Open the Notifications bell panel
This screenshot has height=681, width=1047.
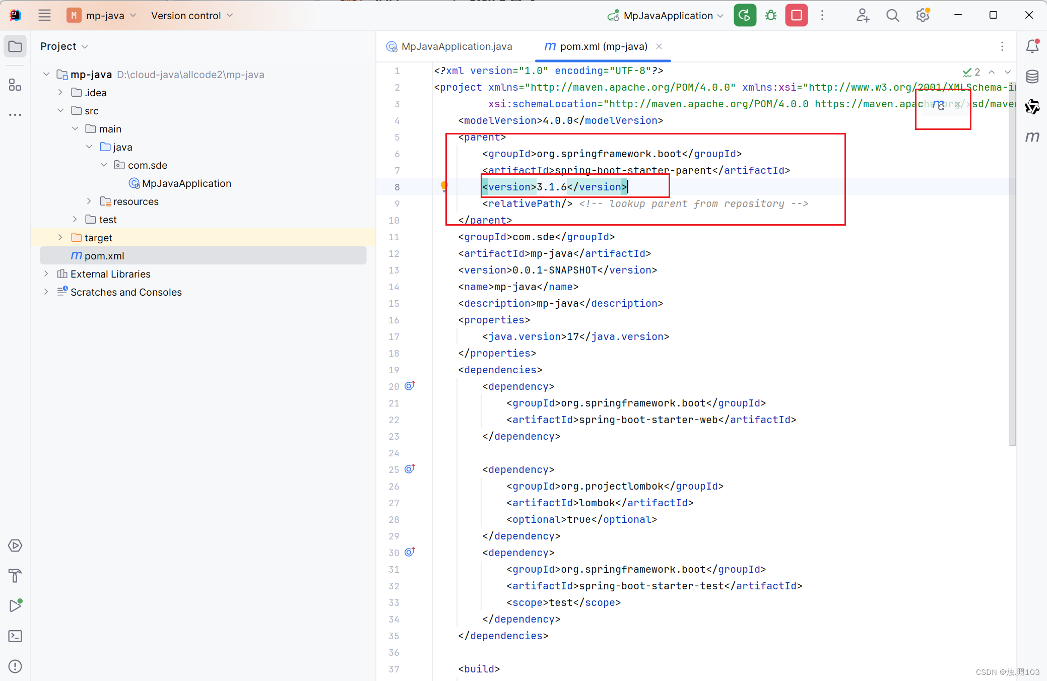coord(1032,46)
